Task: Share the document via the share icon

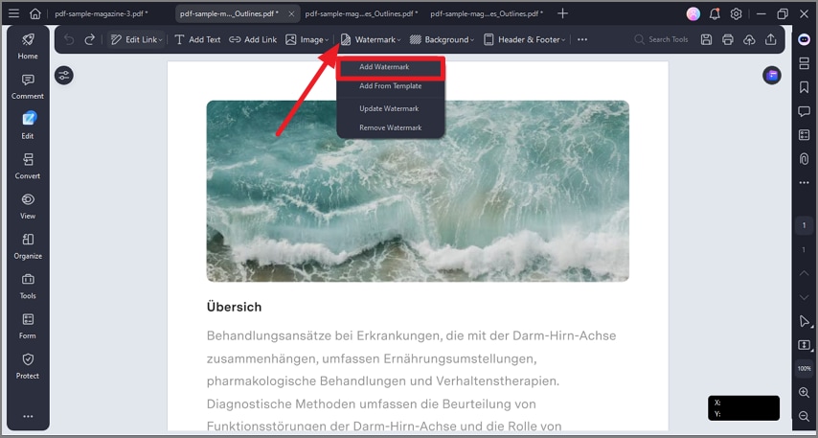Action: pyautogui.click(x=770, y=39)
